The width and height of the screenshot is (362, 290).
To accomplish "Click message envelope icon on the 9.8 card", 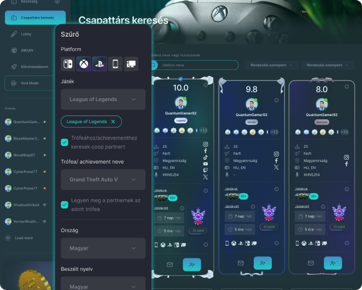I will (x=241, y=263).
